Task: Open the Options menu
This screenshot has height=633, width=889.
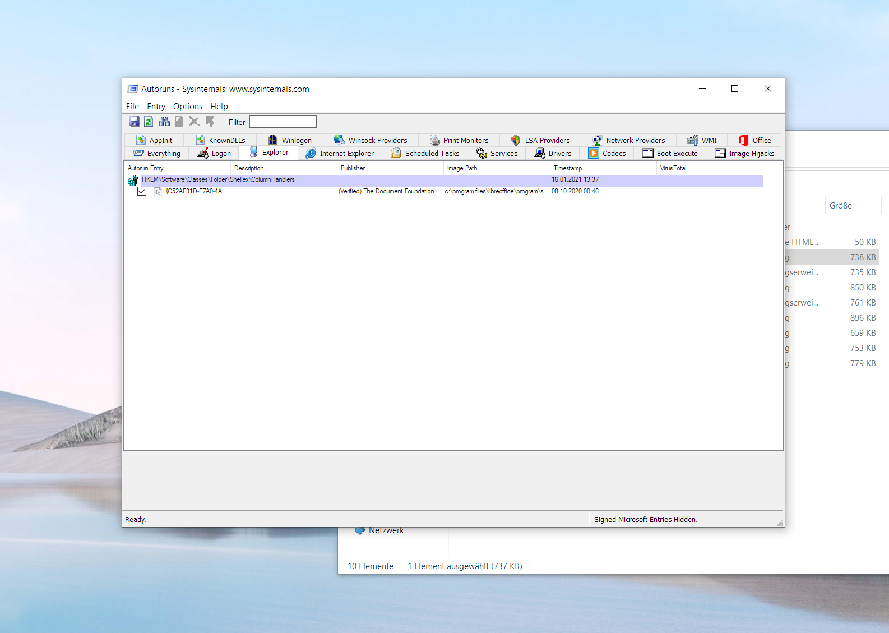Action: [x=188, y=107]
